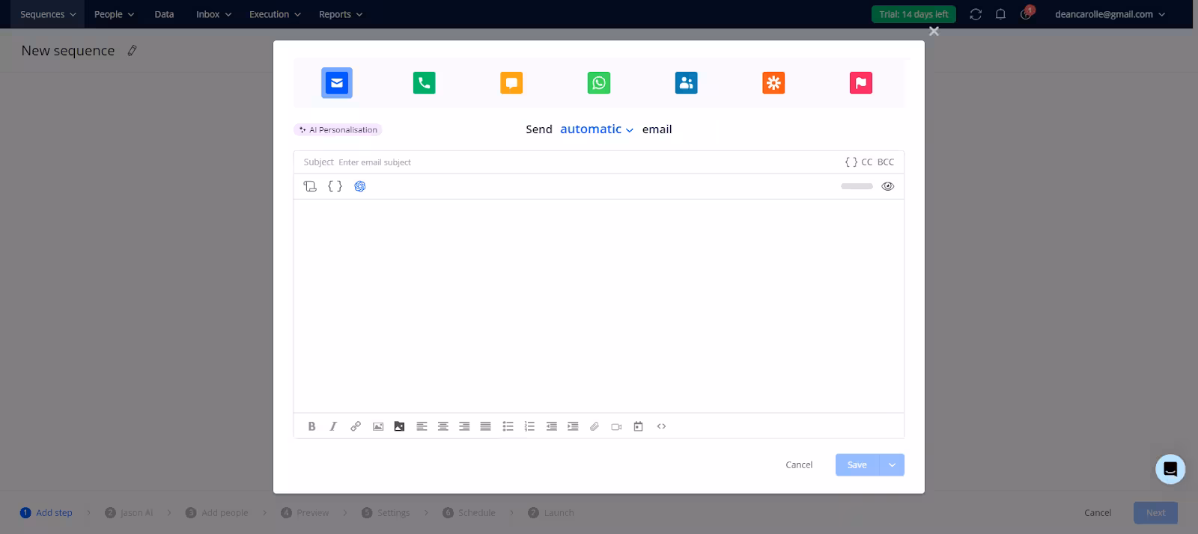Click the AI Personalisation button
The width and height of the screenshot is (1198, 534).
[x=338, y=130]
